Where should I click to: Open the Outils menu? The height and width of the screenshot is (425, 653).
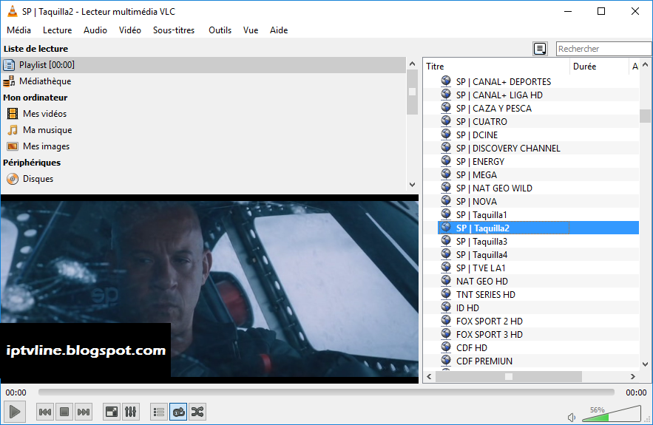tap(220, 30)
